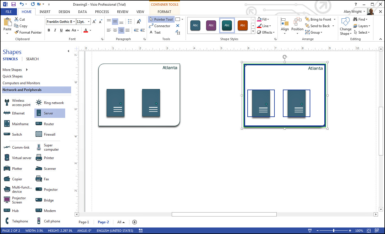The width and height of the screenshot is (385, 234).
Task: Apply the orange Abc shape style
Action: [243, 25]
